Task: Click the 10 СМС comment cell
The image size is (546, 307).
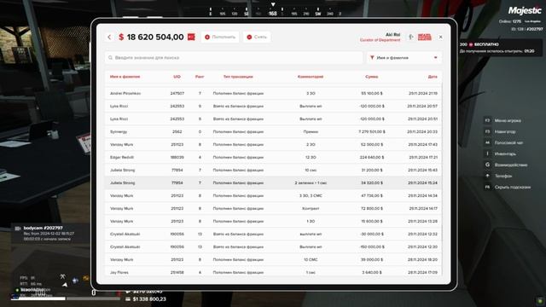Action: pyautogui.click(x=311, y=259)
